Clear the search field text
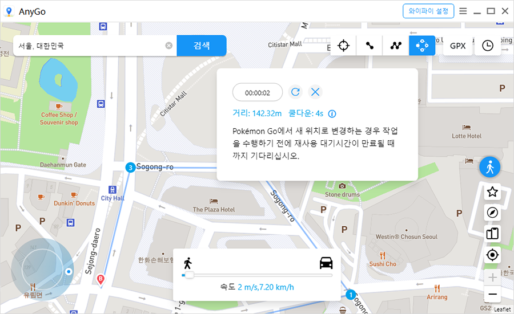 tap(169, 46)
